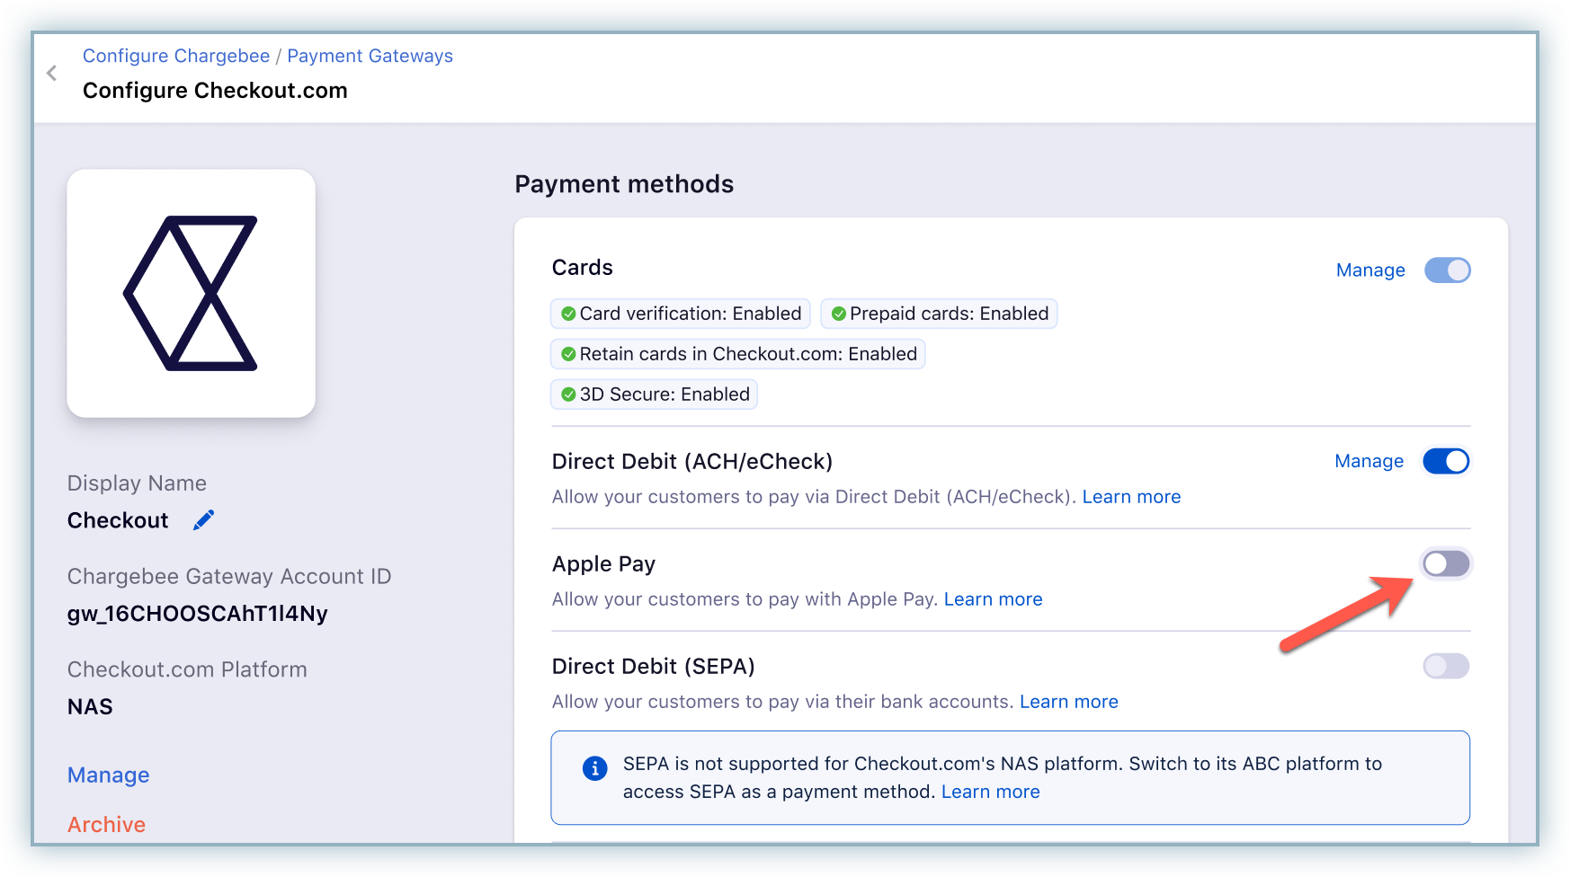Open Learn more link under Apple Pay

point(993,599)
